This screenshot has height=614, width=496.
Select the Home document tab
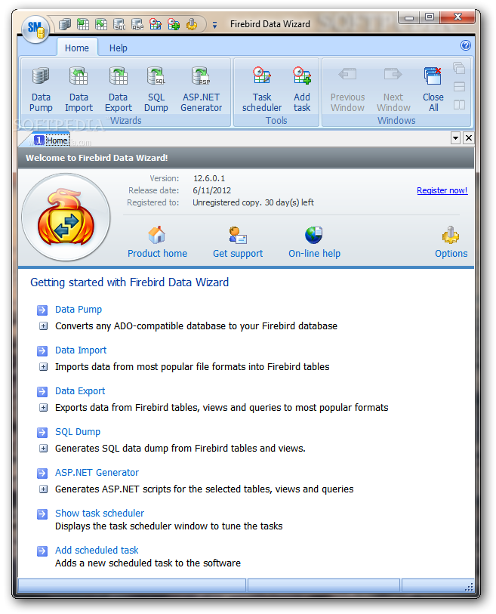[x=51, y=140]
